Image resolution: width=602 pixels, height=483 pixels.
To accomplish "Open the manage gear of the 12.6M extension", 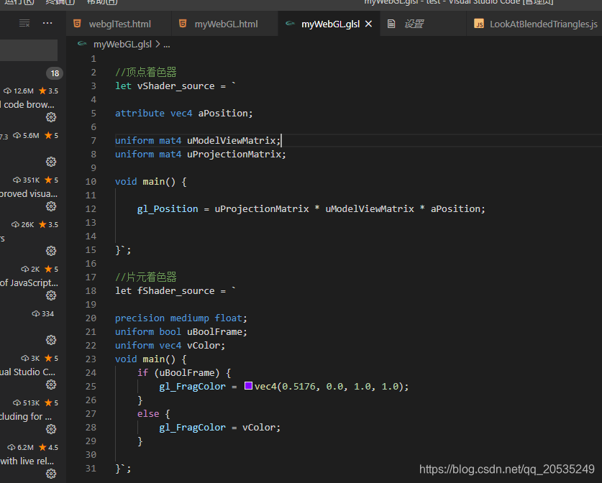I will (x=50, y=116).
